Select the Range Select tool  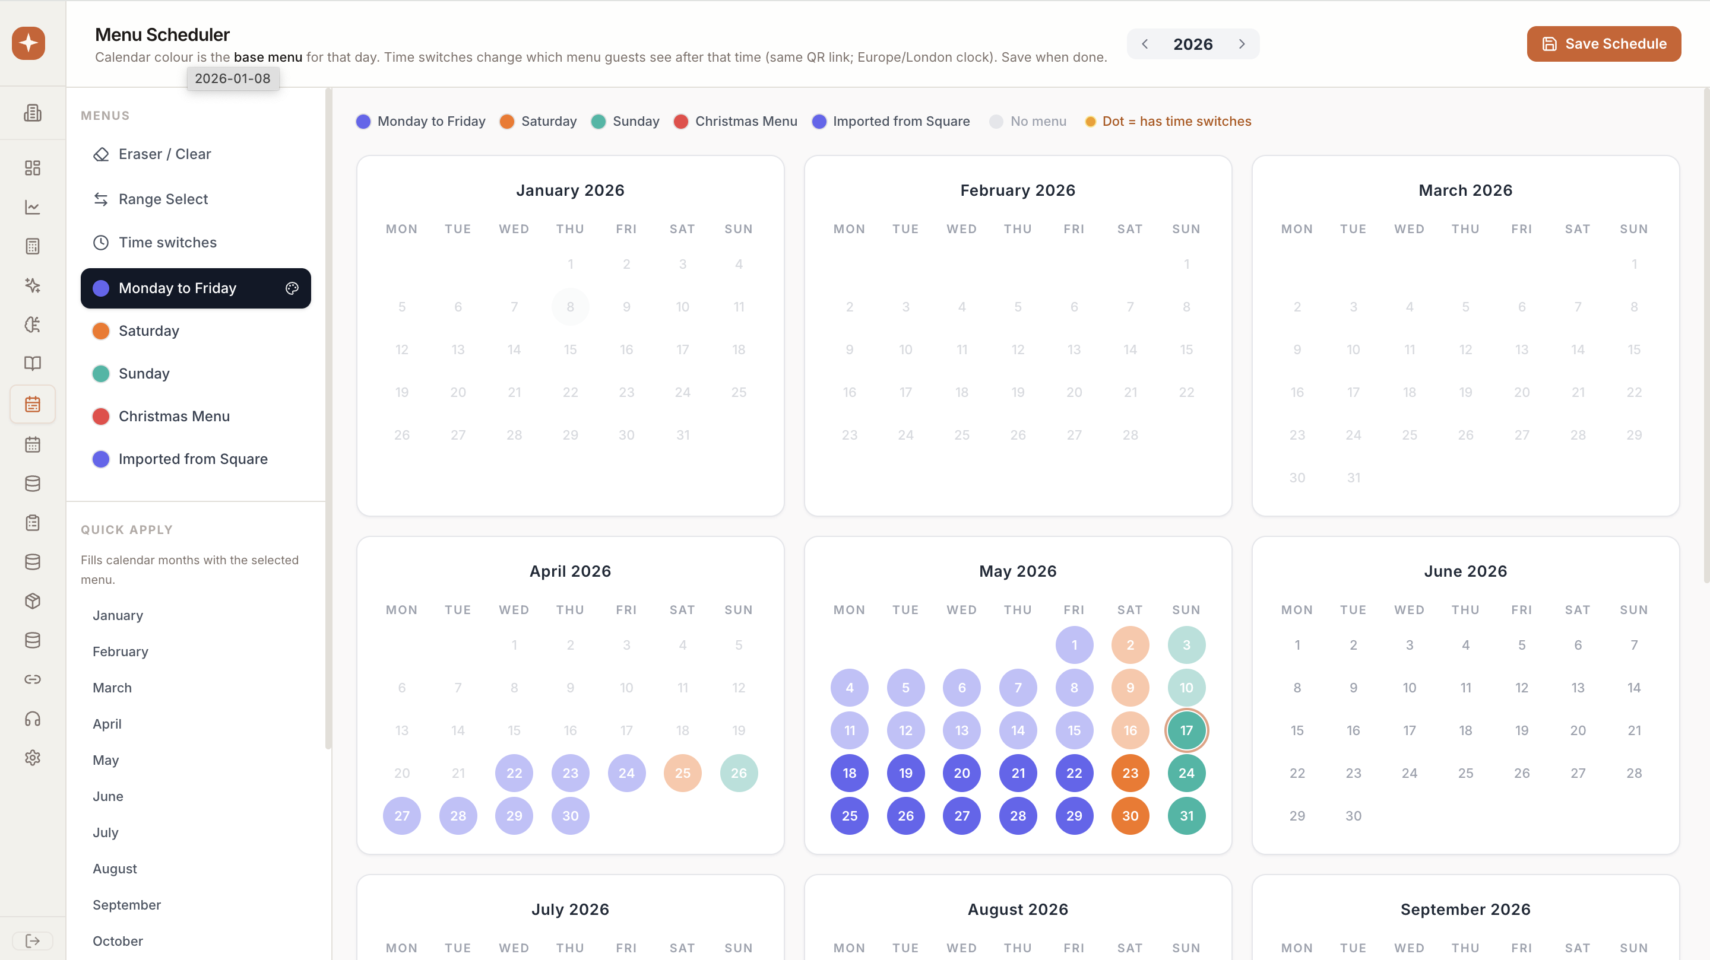click(x=196, y=199)
